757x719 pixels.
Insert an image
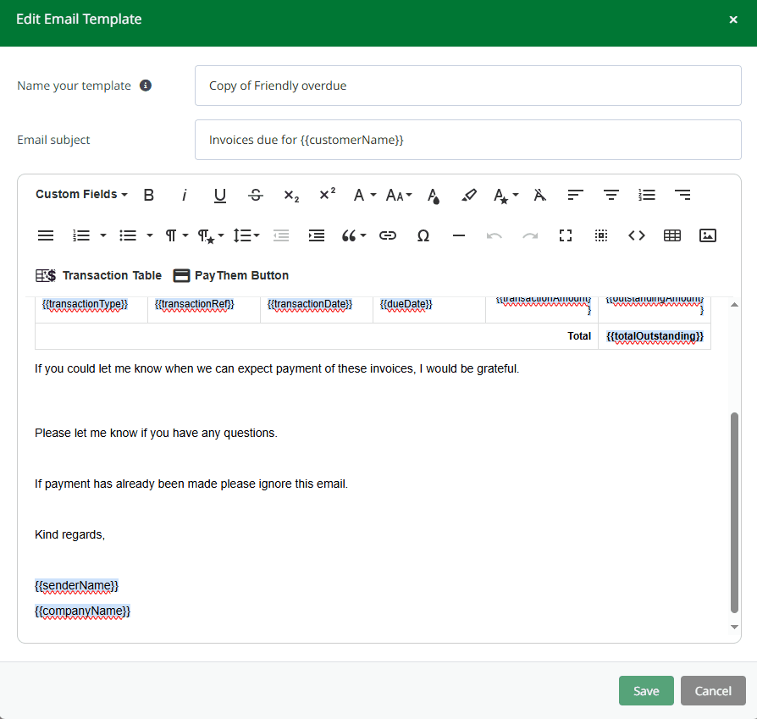click(708, 235)
